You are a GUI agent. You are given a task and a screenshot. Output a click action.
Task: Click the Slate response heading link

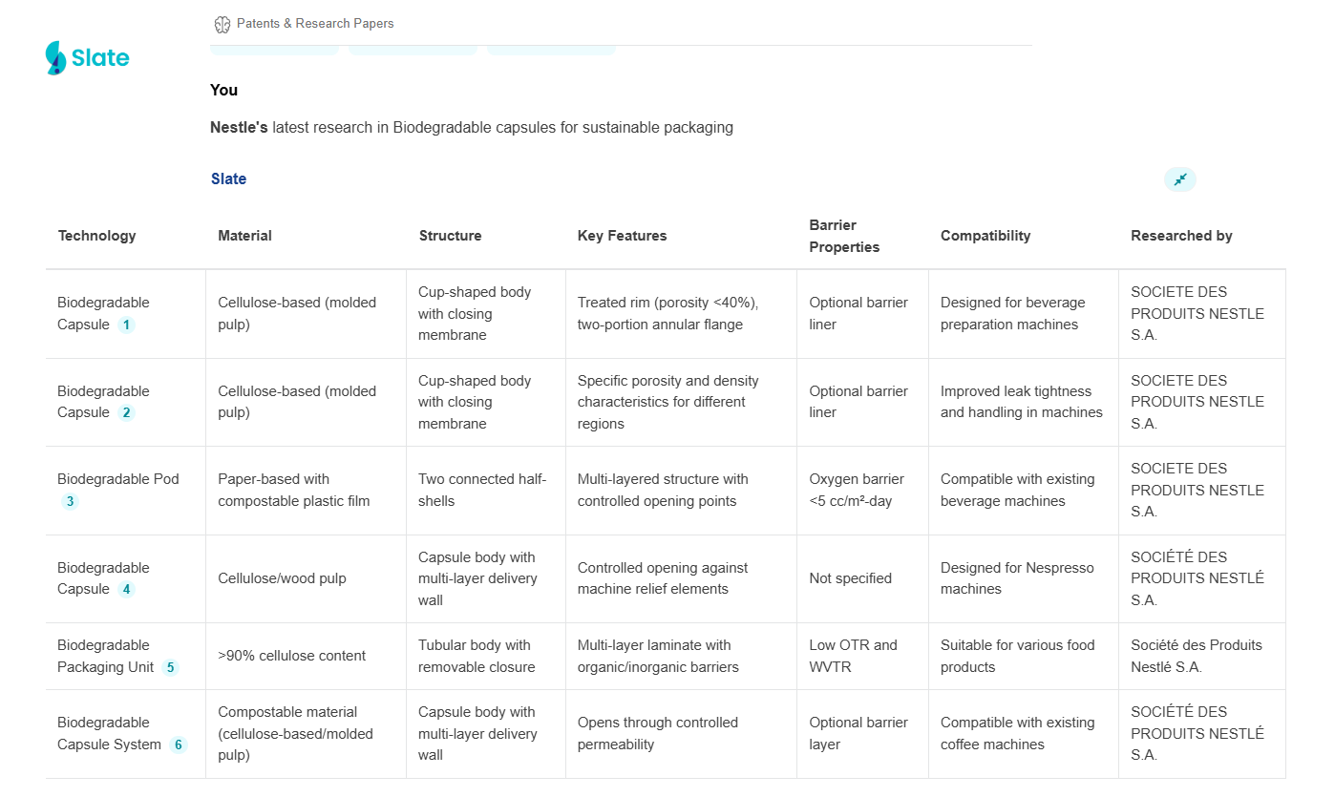pyautogui.click(x=228, y=179)
